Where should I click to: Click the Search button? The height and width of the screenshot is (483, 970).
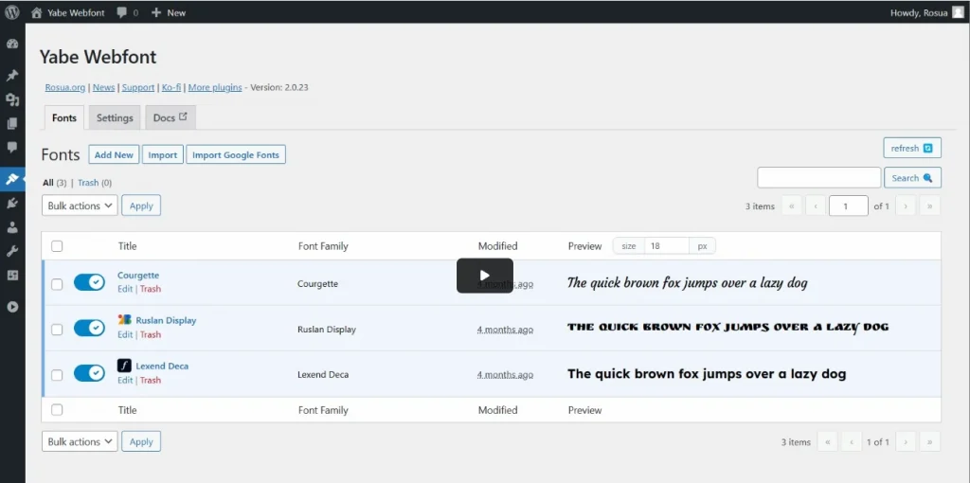click(x=912, y=177)
